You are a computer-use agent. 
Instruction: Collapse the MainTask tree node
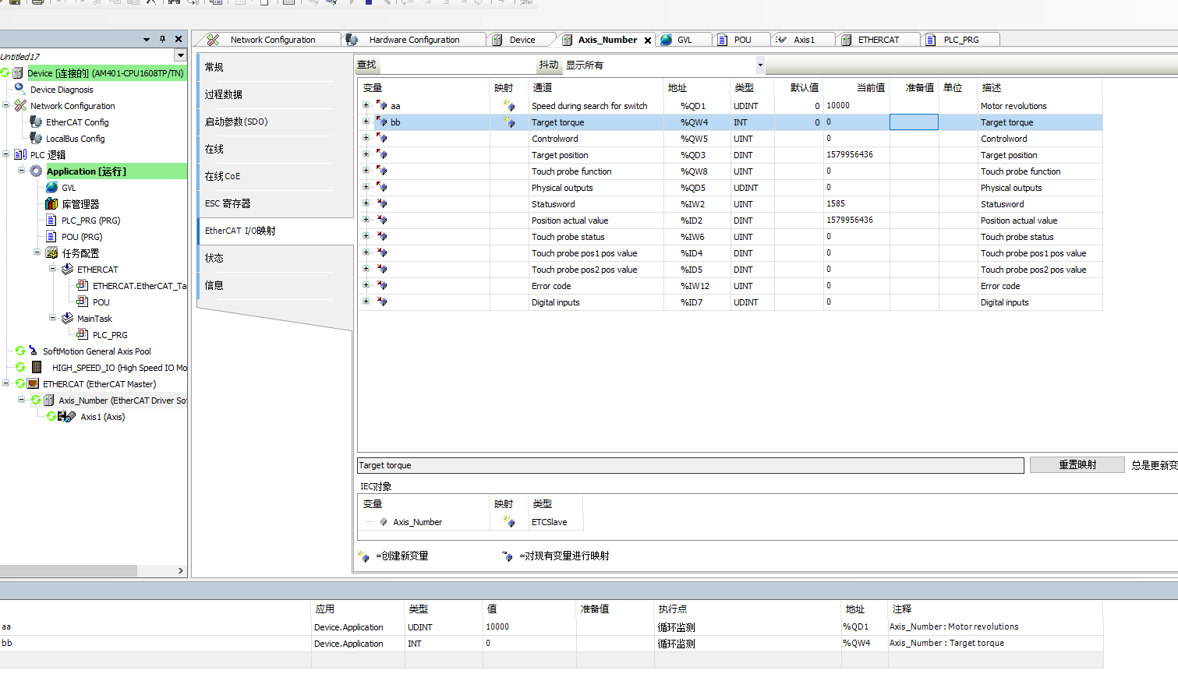coord(52,318)
